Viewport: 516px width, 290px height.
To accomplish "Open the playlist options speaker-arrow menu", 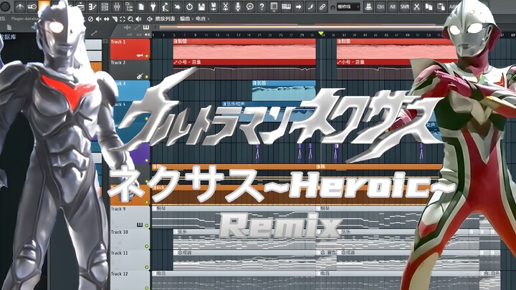I will [x=150, y=19].
